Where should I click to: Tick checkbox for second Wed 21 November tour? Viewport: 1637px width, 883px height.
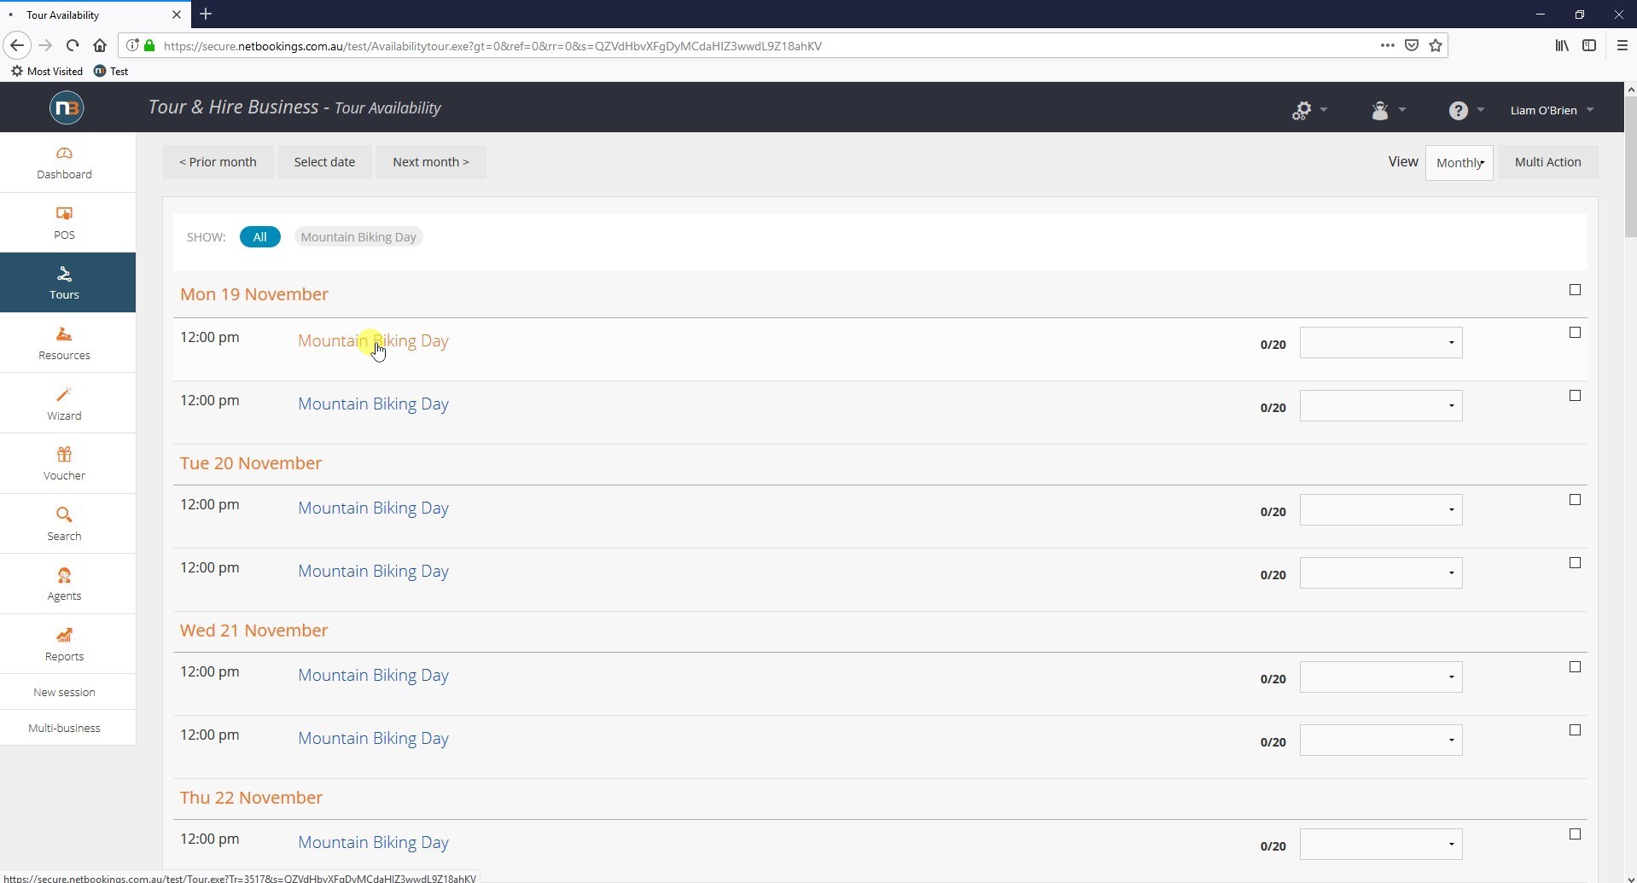tap(1575, 730)
